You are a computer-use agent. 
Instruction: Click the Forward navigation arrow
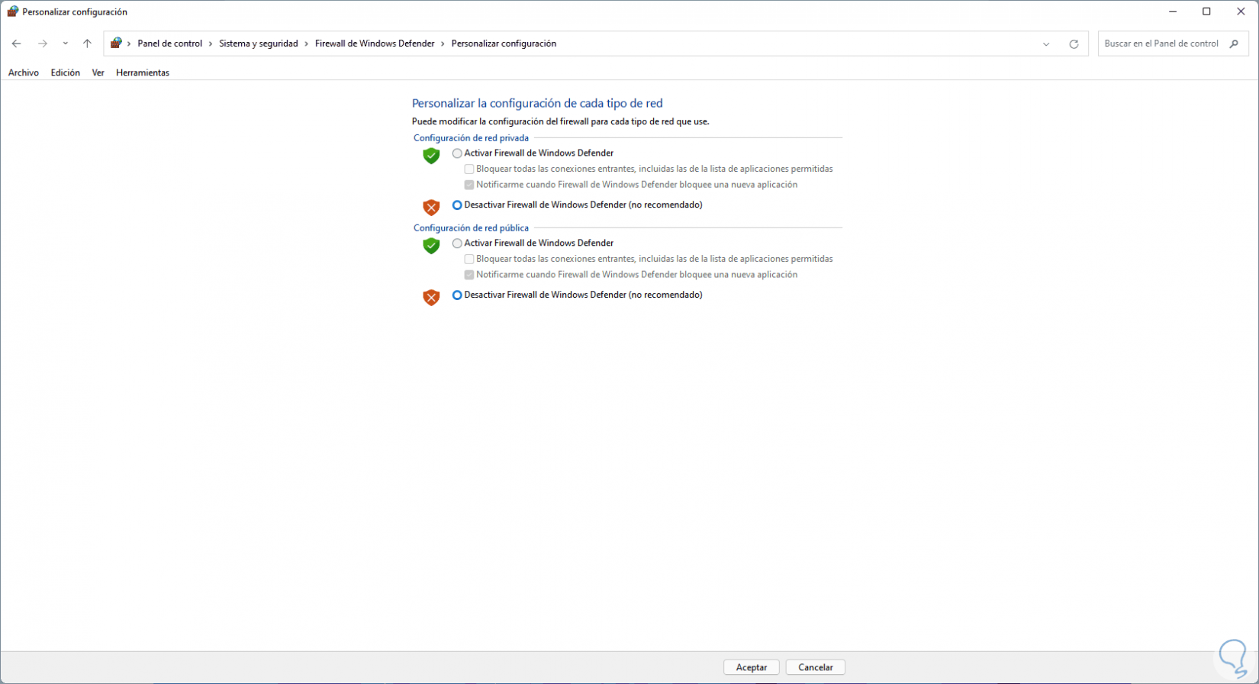tap(43, 44)
